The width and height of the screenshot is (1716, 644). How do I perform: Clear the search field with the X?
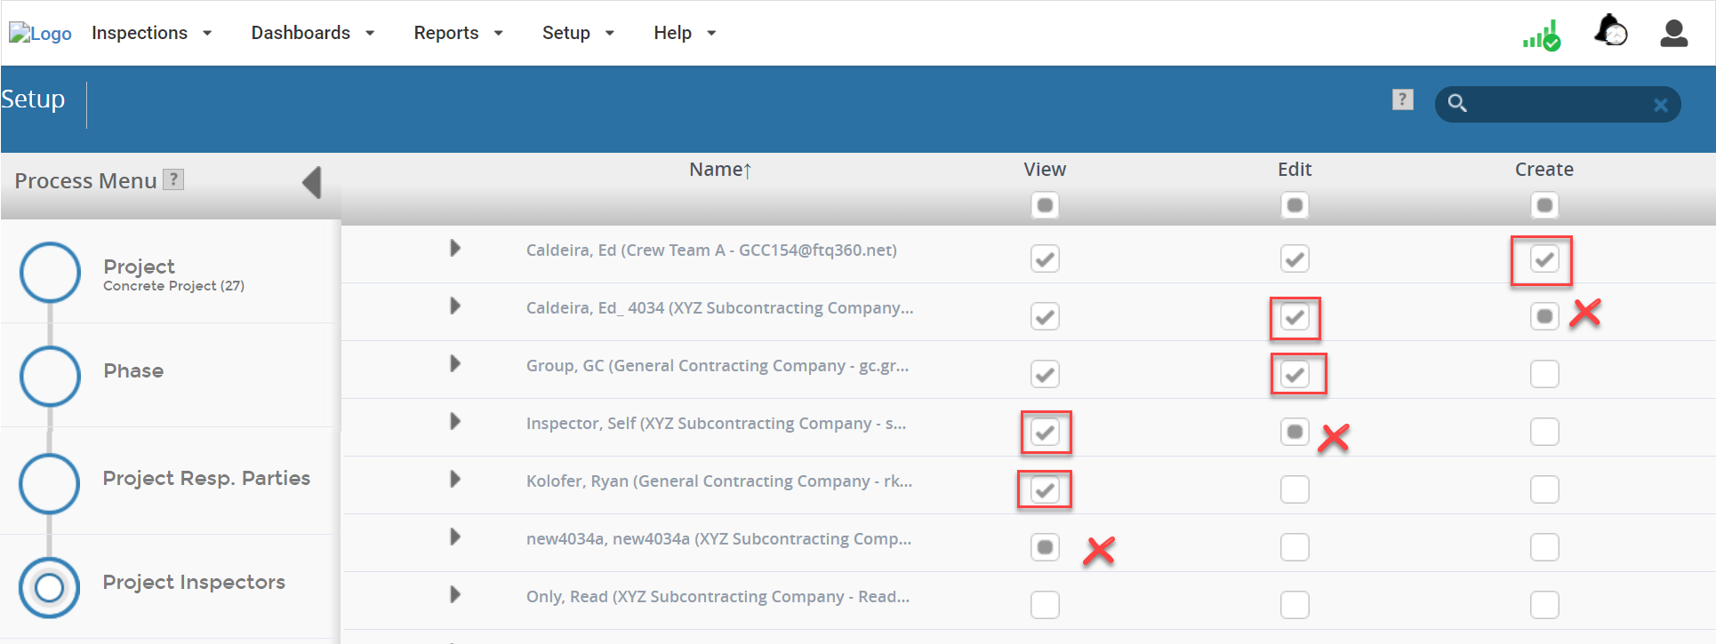tap(1660, 105)
